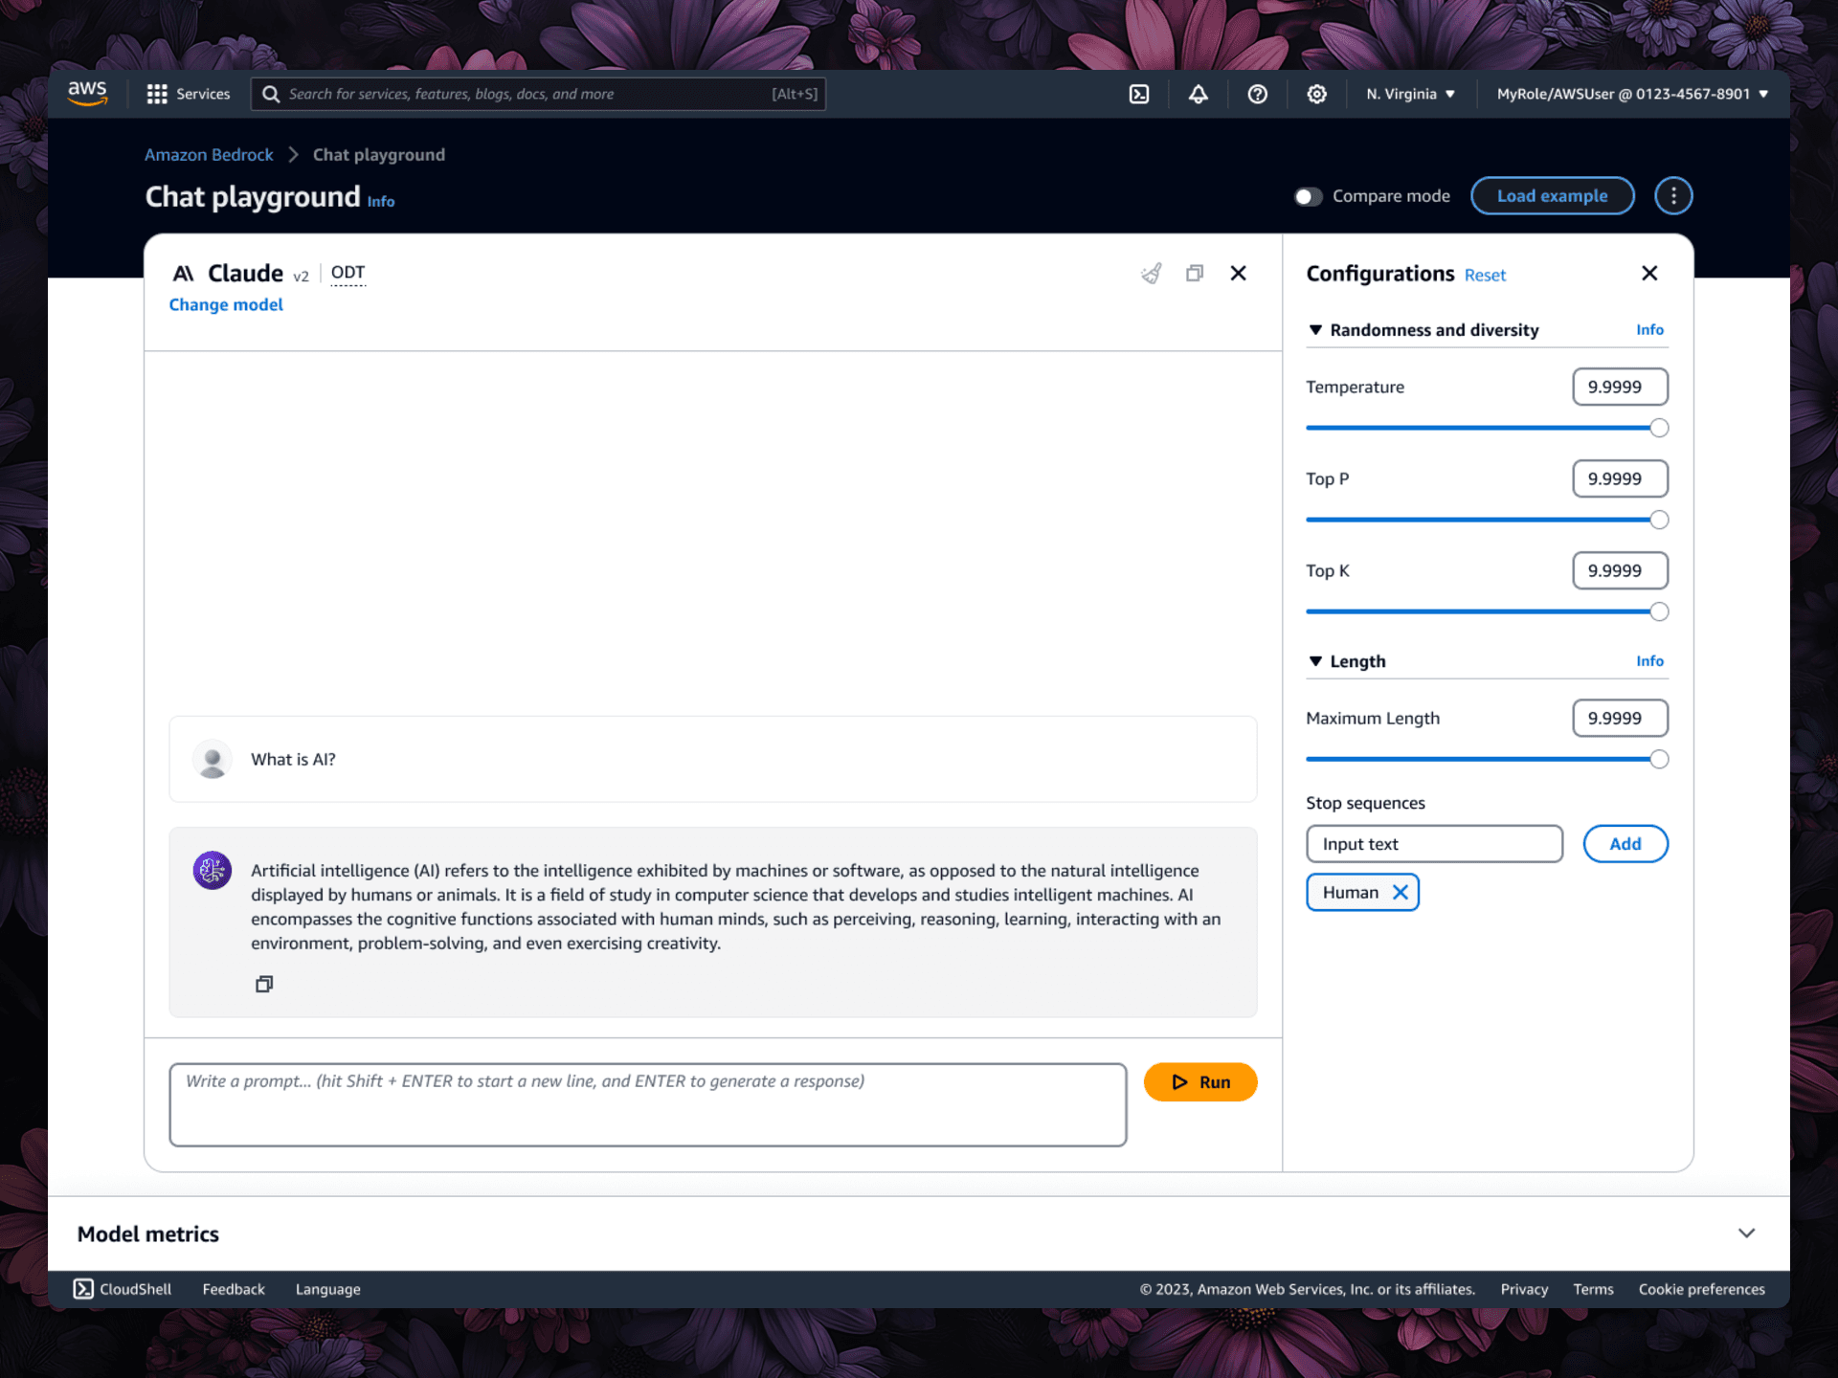Viewport: 1838px width, 1378px height.
Task: Run the prompt
Action: point(1200,1082)
